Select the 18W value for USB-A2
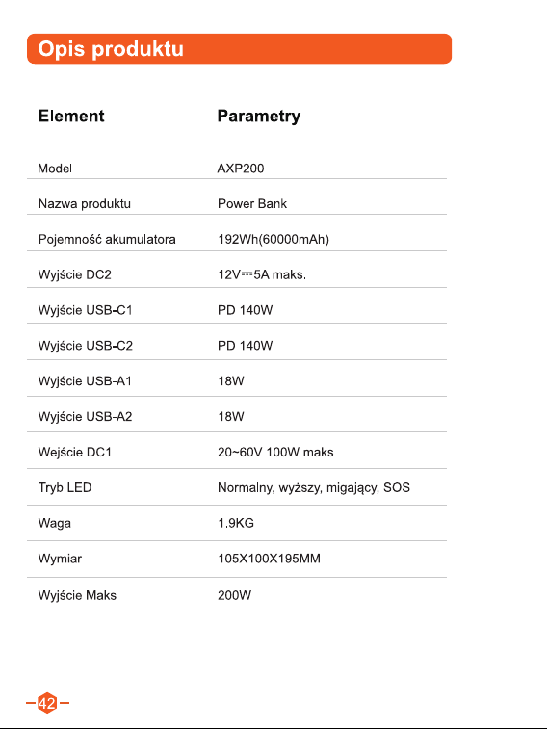Screen dimensions: 547x729 [231, 417]
